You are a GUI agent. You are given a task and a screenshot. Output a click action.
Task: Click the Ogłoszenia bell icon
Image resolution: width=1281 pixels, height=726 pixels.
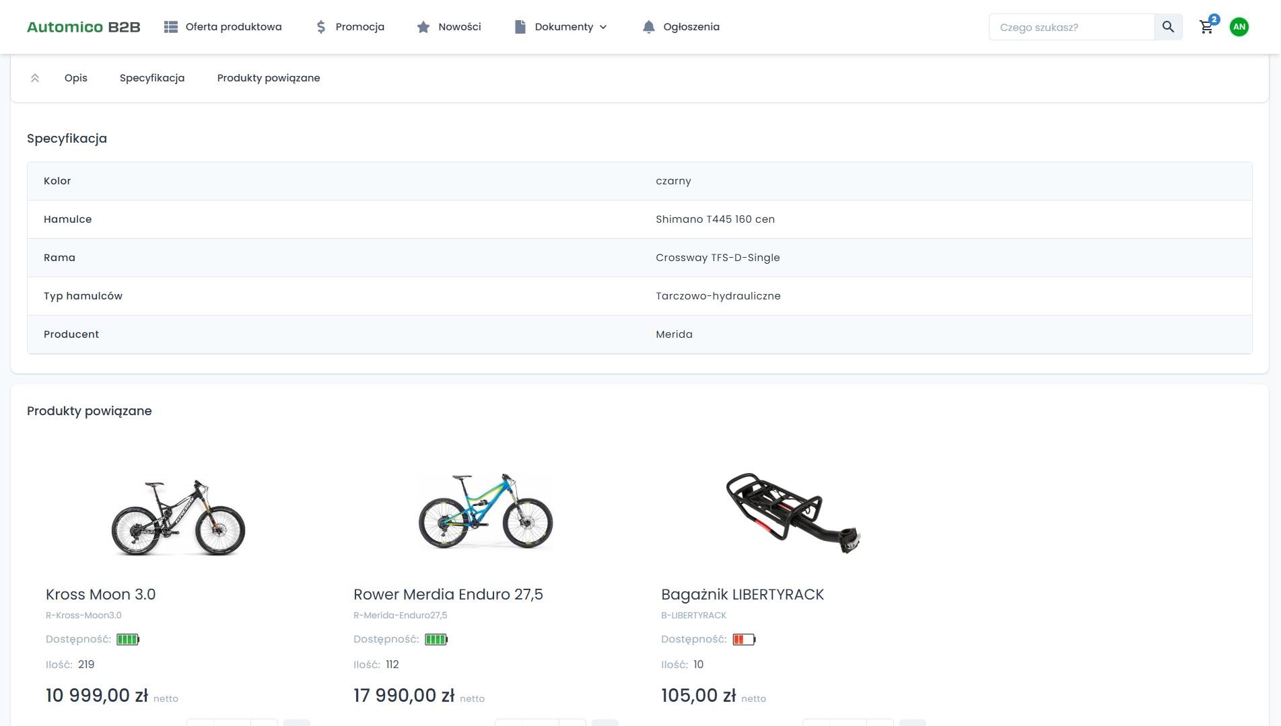(x=648, y=27)
